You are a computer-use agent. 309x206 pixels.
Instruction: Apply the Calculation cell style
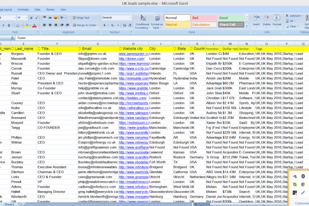(x=204, y=25)
